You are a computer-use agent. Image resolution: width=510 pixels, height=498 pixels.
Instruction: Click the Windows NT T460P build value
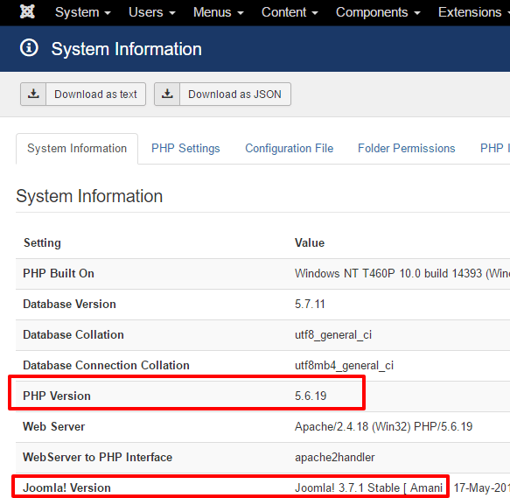[402, 273]
